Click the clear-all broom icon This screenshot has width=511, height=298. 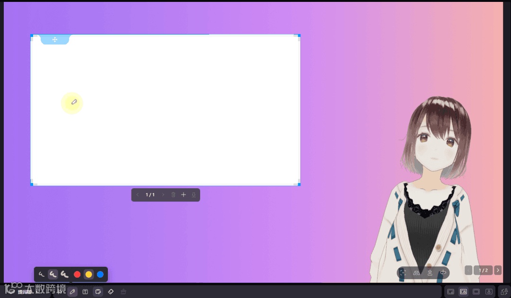(x=123, y=291)
